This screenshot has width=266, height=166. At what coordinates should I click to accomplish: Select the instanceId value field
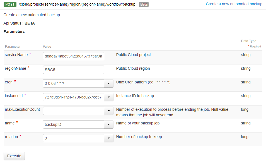73,97
